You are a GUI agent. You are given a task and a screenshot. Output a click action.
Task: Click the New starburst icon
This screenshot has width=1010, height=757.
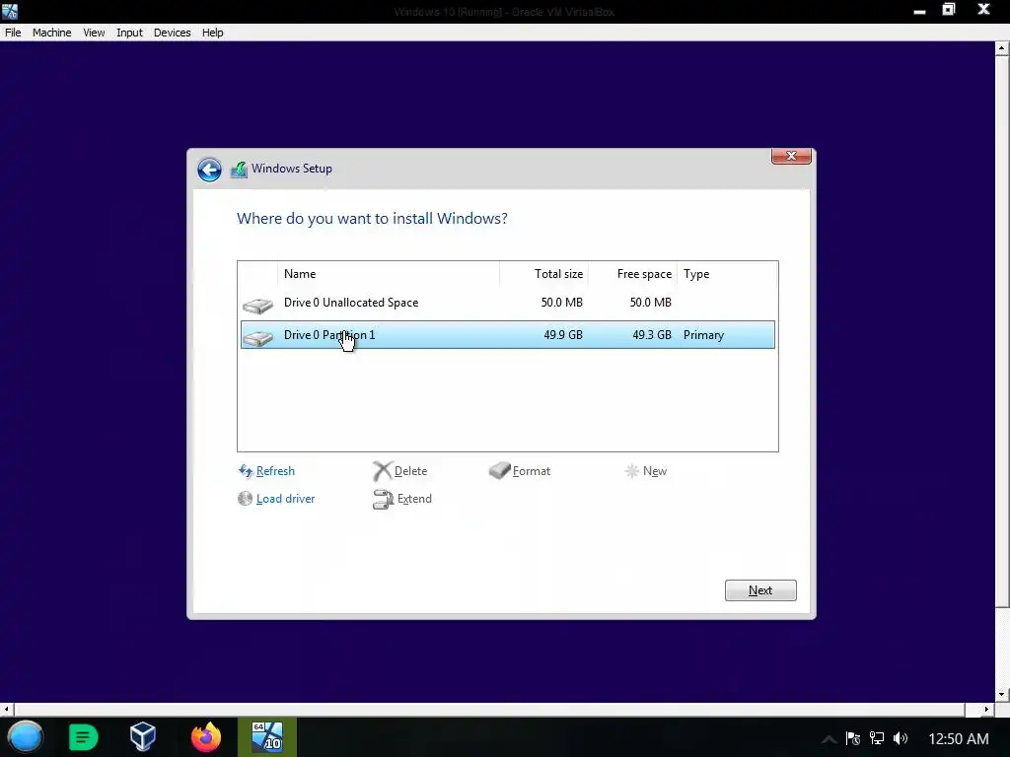click(632, 471)
